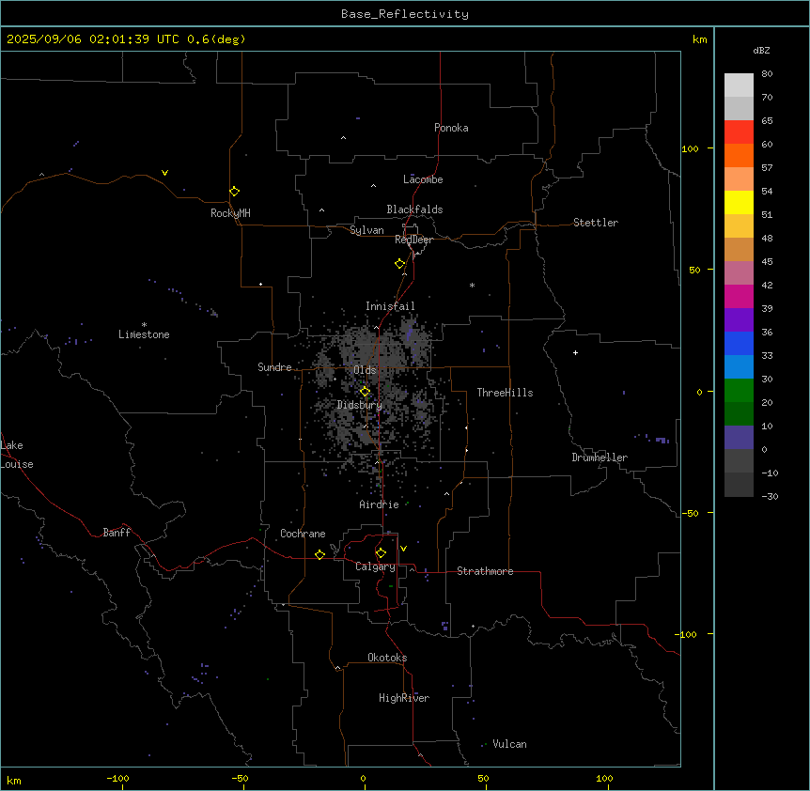Click the white asterisk marker east of Innisfail
This screenshot has height=791, width=810.
[x=472, y=285]
